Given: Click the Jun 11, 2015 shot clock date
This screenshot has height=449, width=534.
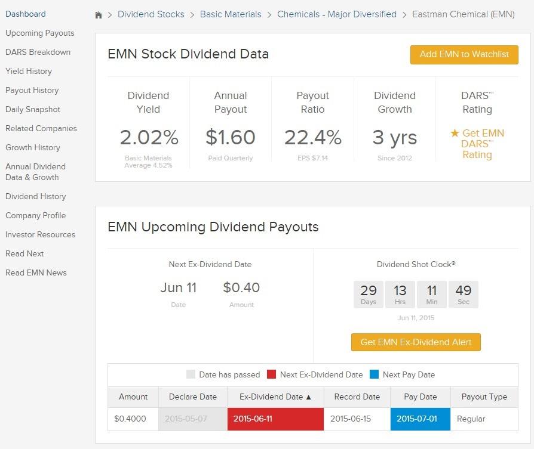Looking at the screenshot, I should (416, 318).
